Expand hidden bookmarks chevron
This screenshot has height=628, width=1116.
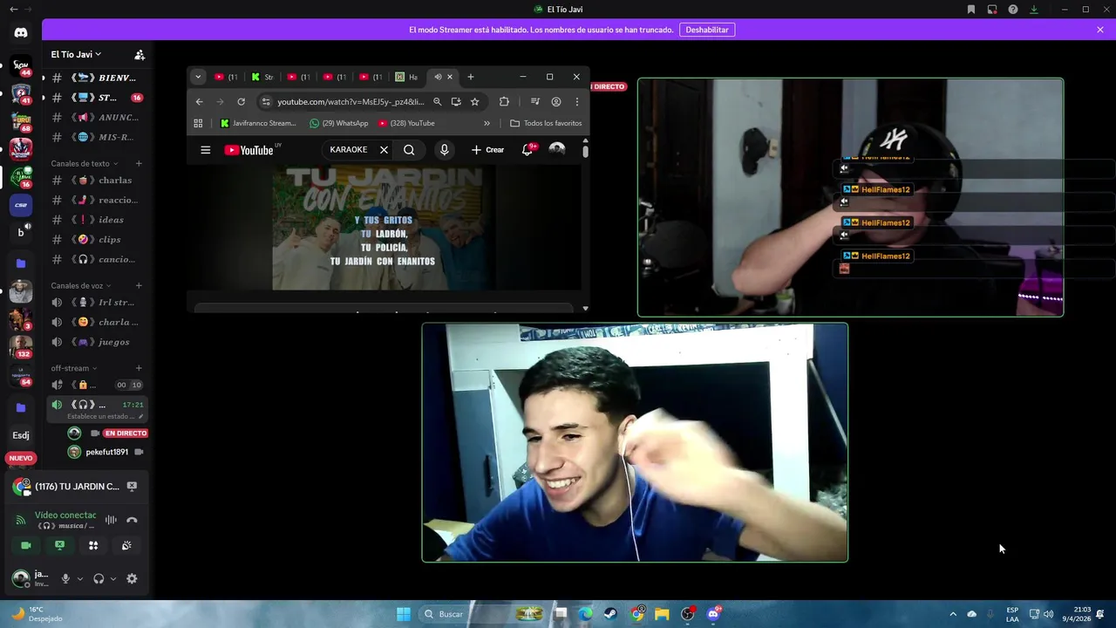pyautogui.click(x=487, y=123)
